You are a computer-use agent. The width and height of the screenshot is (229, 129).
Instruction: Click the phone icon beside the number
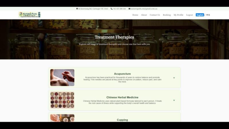tap(112, 9)
